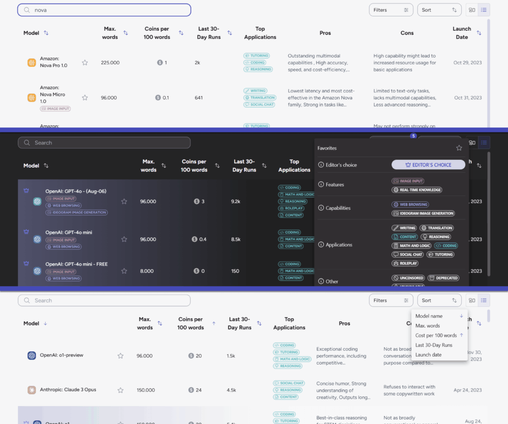Screen dimensions: 508x424
Task: Select the Editor's Choice filter chip
Action: 428,165
